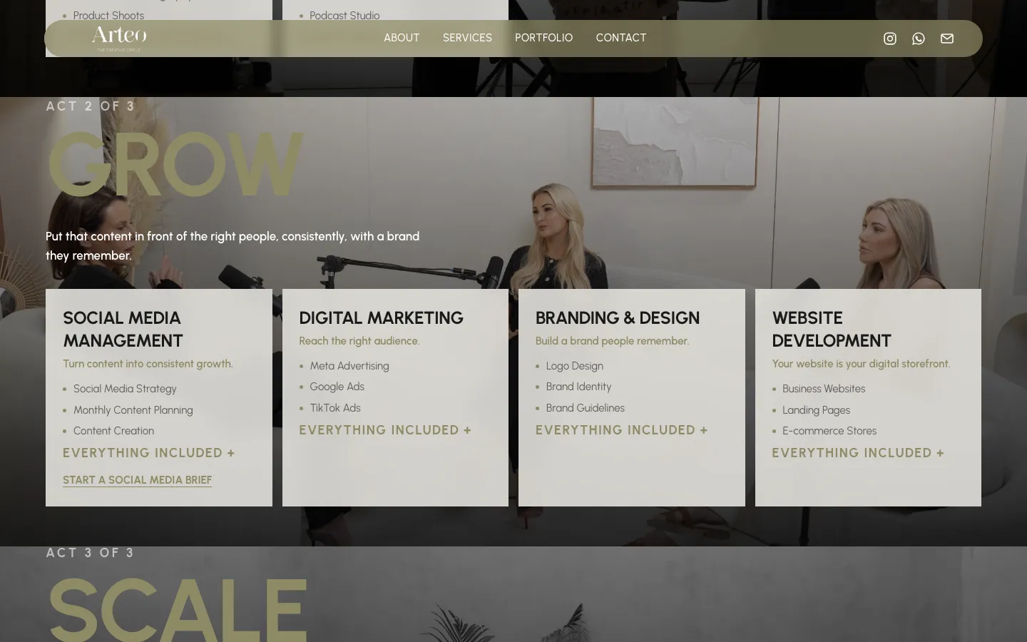Click Your website is your digital storefront text
This screenshot has width=1027, height=642.
pyautogui.click(x=861, y=364)
